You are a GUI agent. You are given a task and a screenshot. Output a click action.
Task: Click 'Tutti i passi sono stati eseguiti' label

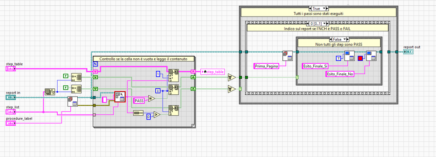[318, 13]
